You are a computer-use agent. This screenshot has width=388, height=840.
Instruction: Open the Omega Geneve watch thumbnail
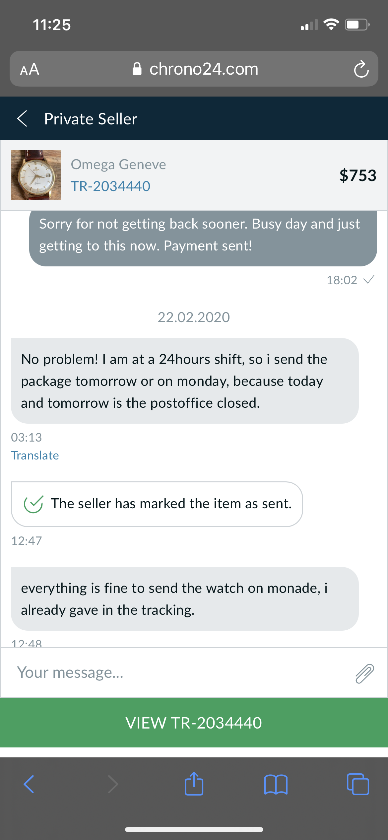point(36,175)
